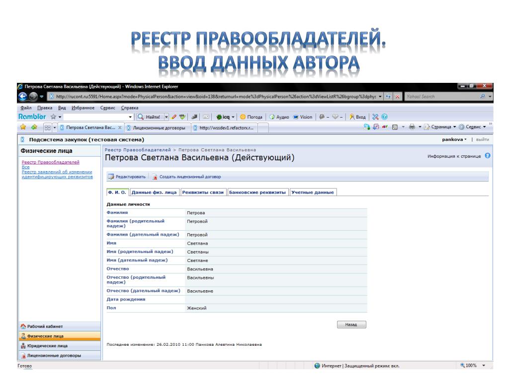
Task: Click the Skype icon in command bar
Action: click(x=367, y=127)
